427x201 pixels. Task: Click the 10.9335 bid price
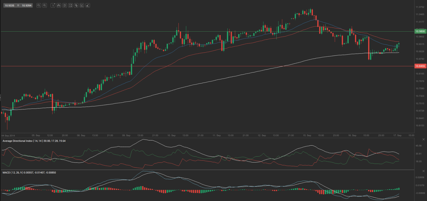click(10, 5)
